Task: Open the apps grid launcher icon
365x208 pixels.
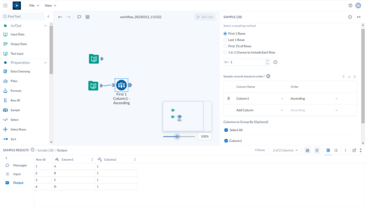Action: (x=5, y=5)
